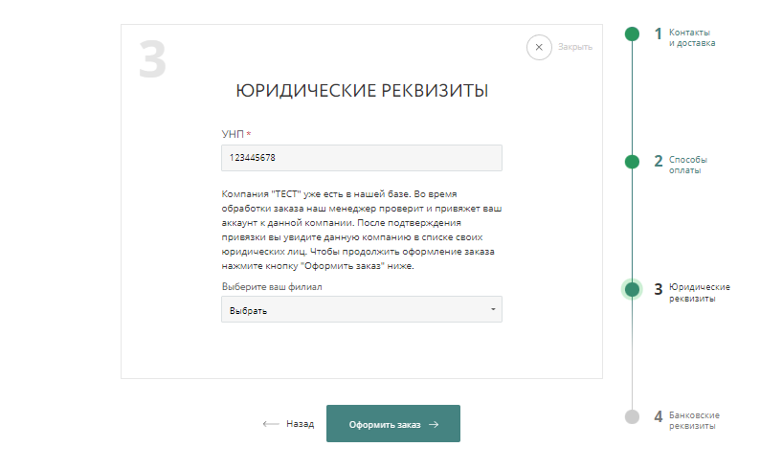Click the circular X close icon
The width and height of the screenshot is (760, 469).
point(539,47)
